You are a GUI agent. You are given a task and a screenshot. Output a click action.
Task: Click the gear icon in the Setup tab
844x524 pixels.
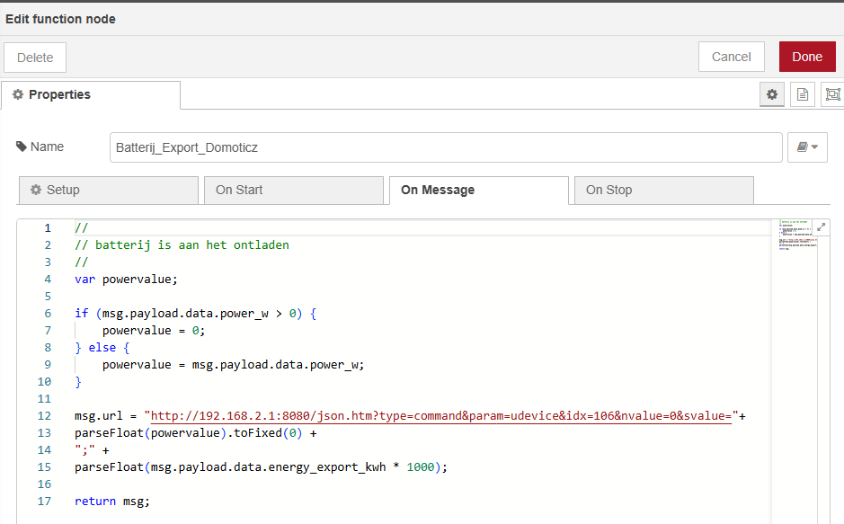click(36, 190)
